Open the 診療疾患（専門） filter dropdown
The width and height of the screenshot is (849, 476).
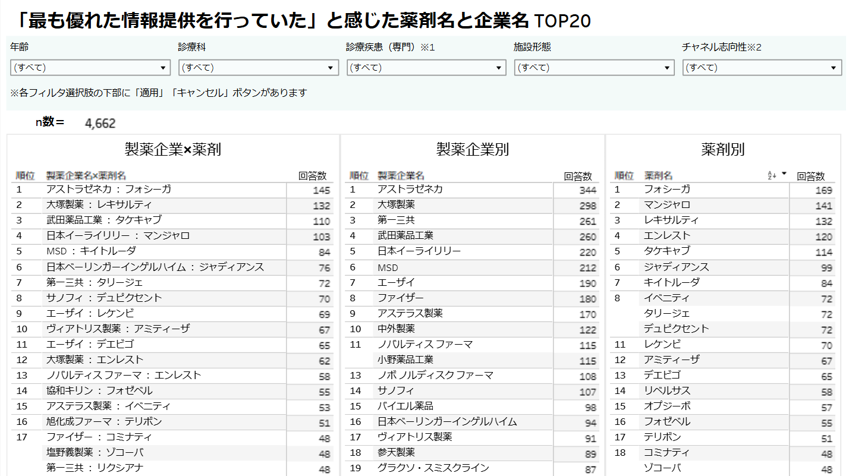(x=427, y=68)
